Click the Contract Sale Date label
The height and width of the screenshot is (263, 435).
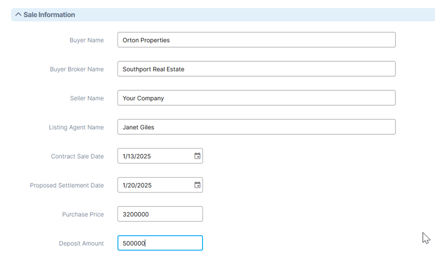pos(77,156)
